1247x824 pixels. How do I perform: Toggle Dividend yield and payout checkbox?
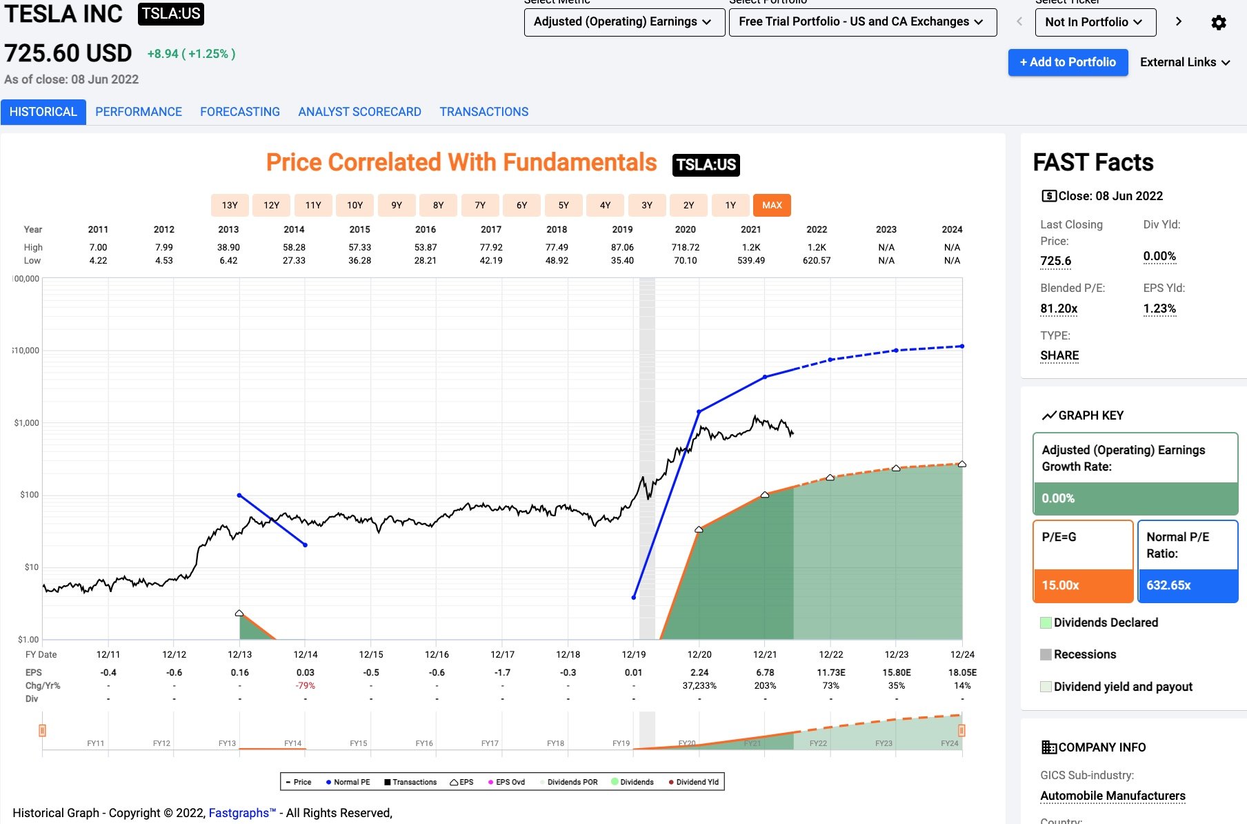coord(1046,687)
